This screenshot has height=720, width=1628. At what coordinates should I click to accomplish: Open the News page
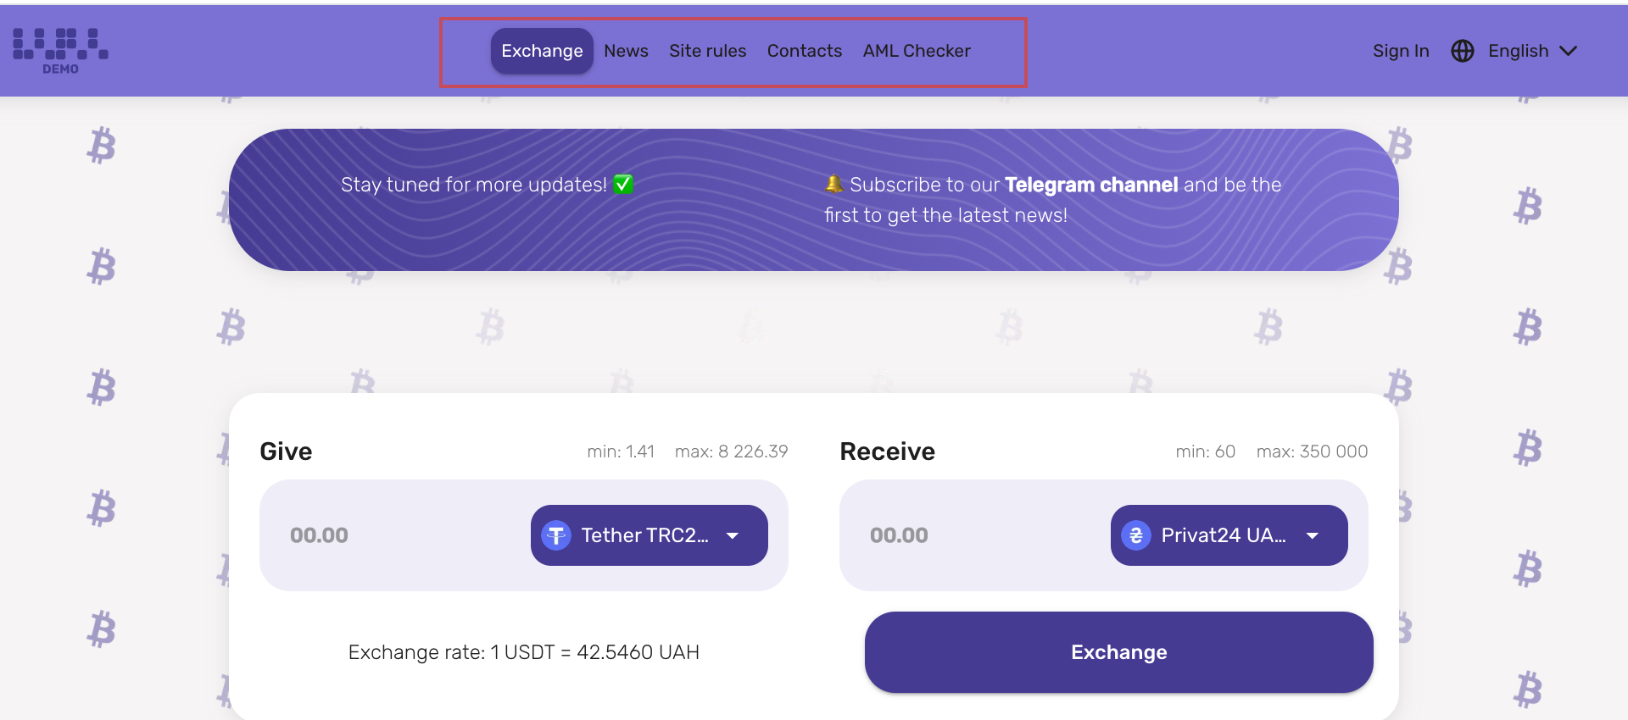[626, 51]
